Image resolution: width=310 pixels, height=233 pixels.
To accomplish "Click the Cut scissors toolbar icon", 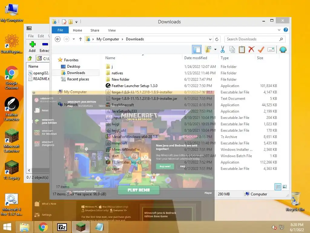I will tap(223, 49).
